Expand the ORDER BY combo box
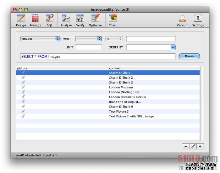 point(173,47)
